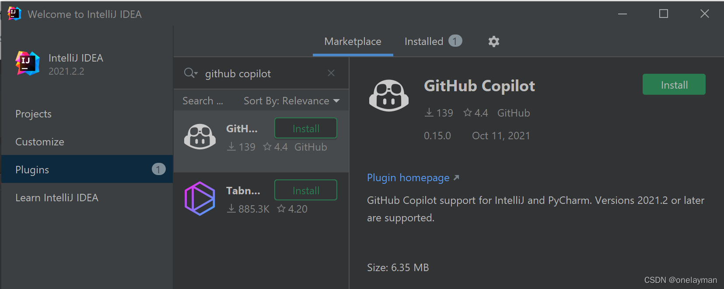724x289 pixels.
Task: Click the external link arrow beside Plugin homepage
Action: (456, 178)
